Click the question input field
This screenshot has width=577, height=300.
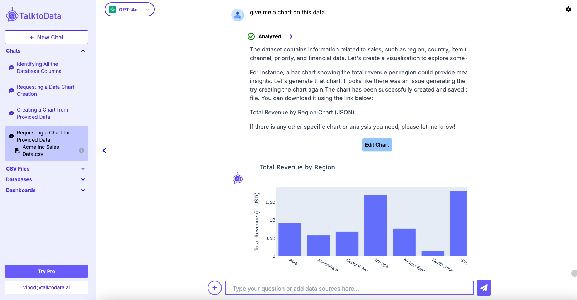[349, 288]
